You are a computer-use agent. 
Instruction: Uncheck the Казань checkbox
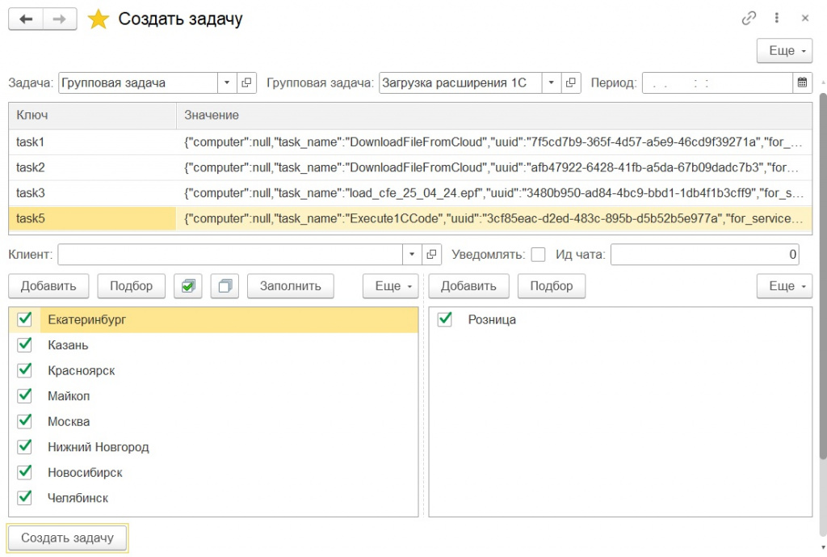(24, 345)
